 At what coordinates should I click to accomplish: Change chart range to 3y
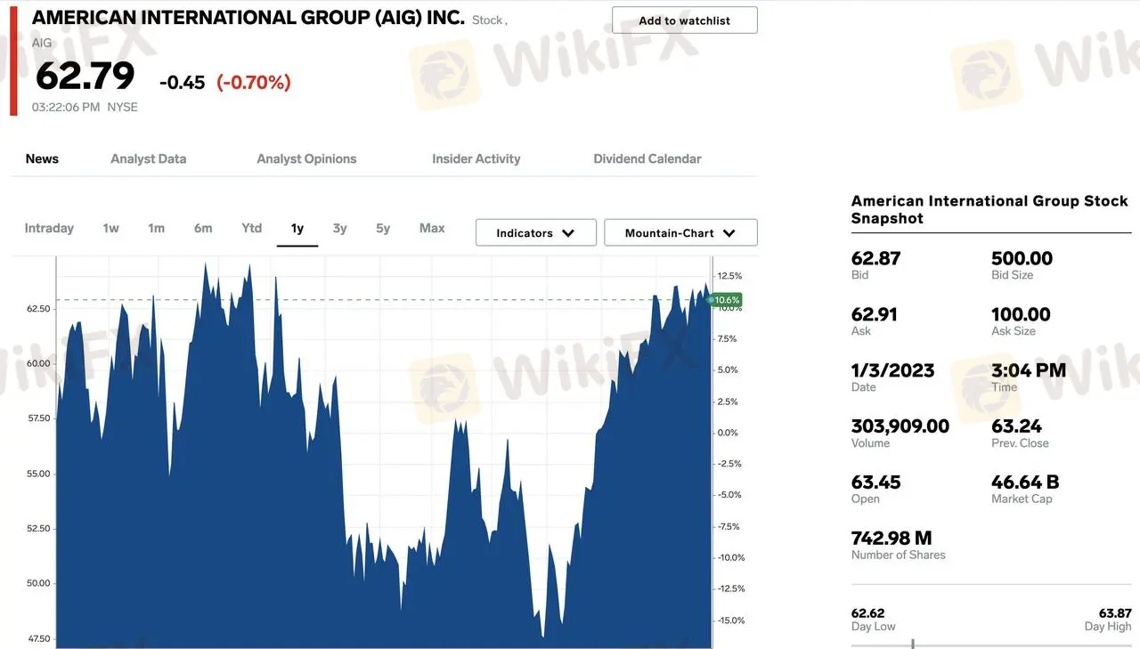(x=340, y=228)
